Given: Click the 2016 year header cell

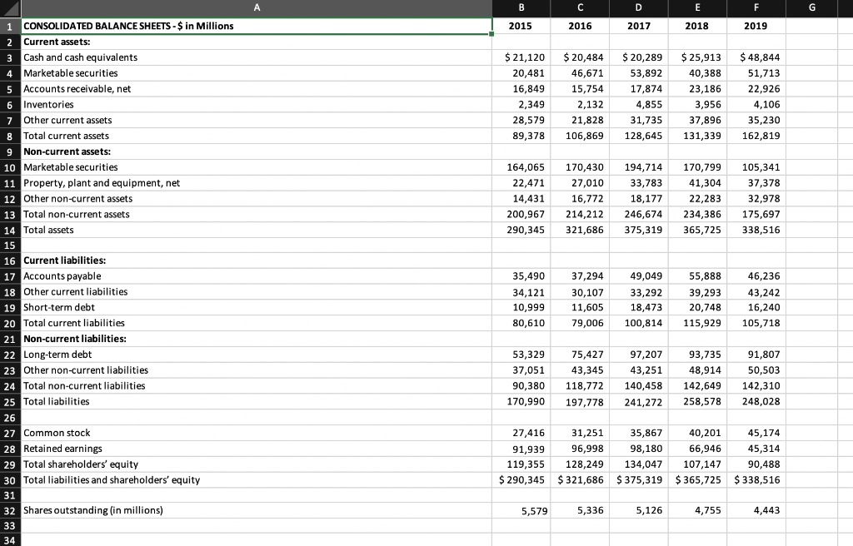Looking at the screenshot, I should [x=580, y=26].
